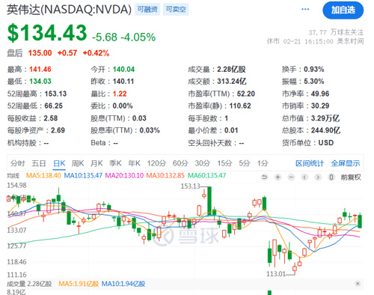Select the 周K weekly chart tab
This screenshot has width=374, height=295.
coord(78,163)
